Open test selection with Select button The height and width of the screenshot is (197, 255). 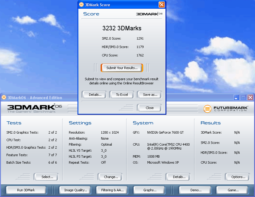47,177
